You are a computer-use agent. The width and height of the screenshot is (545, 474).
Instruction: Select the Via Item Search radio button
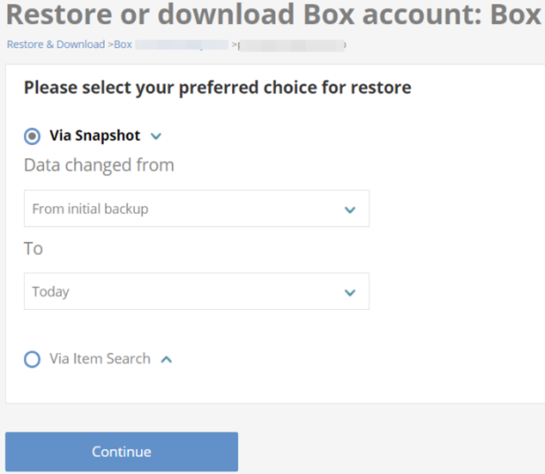pyautogui.click(x=32, y=359)
